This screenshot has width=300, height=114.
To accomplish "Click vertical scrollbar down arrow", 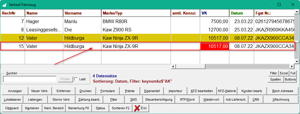I will (296, 61).
